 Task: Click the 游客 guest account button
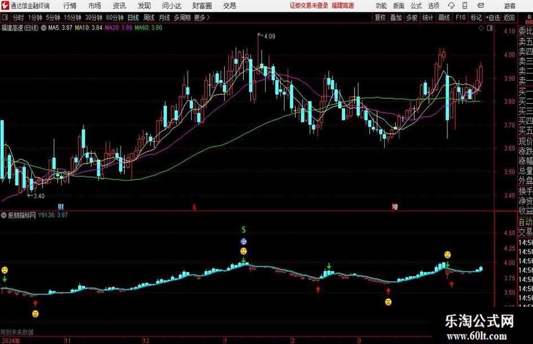(x=509, y=6)
